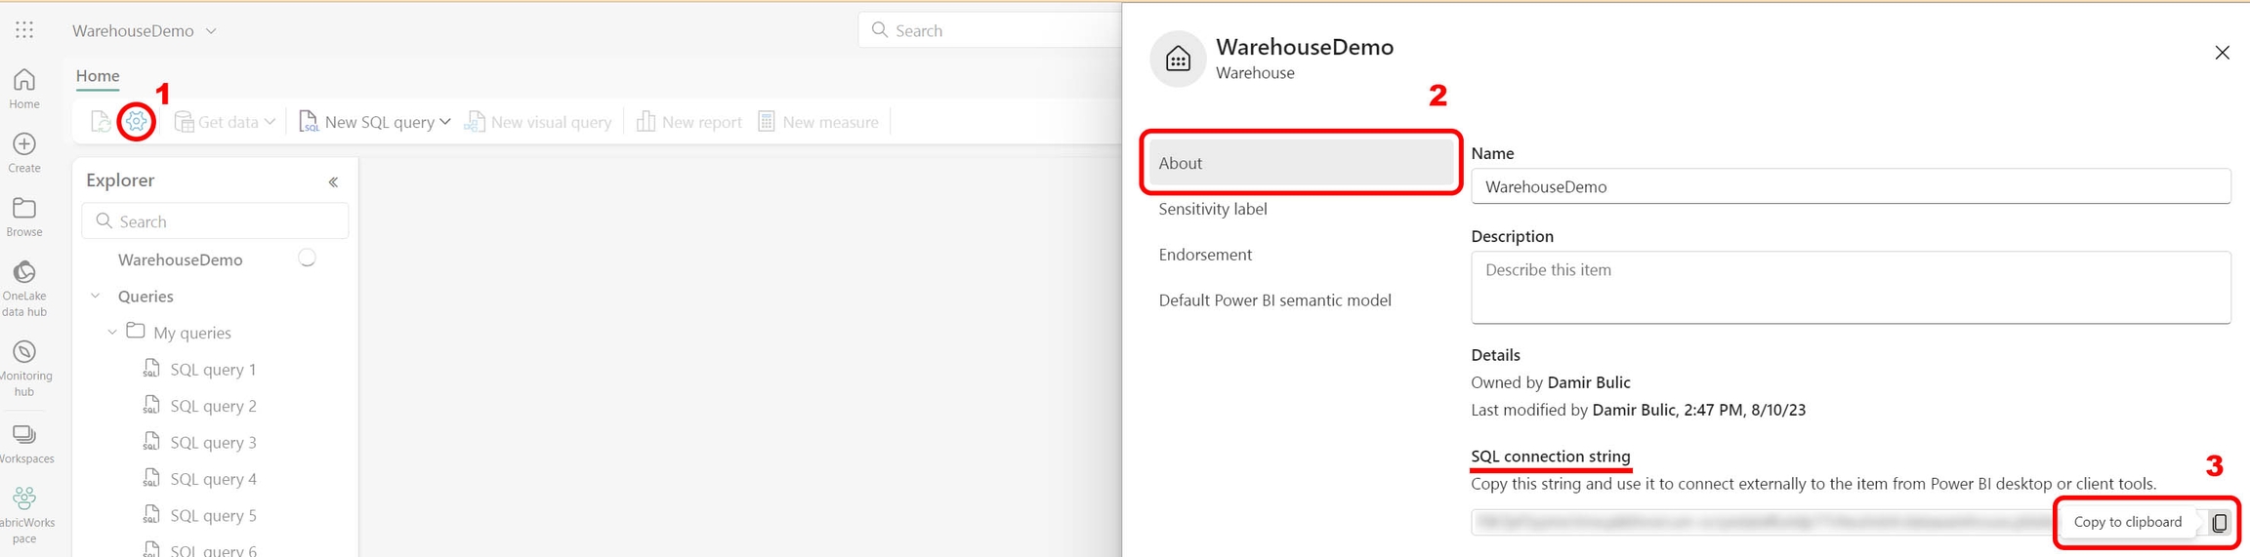Go to Home in left sidebar
This screenshot has width=2250, height=557.
click(x=24, y=89)
